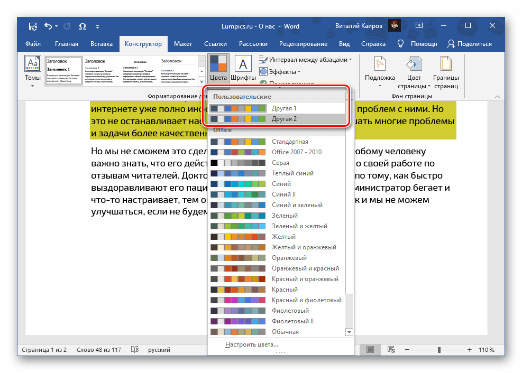Image resolution: width=522 pixels, height=373 pixels.
Task: Expand the Эффекты (Effects) dropdown
Action: [x=280, y=71]
